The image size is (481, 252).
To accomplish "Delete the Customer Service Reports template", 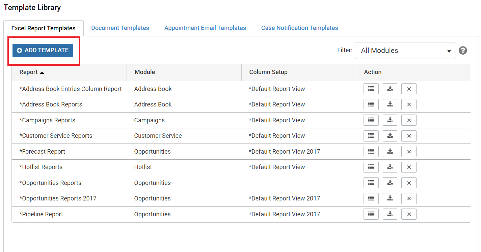I will 409,136.
